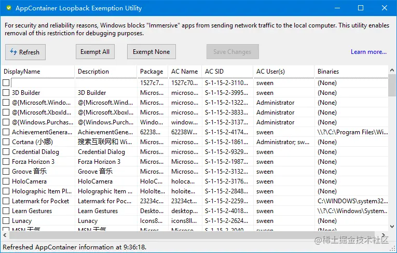Click the 'C:\WINDOWS\system32...' binaries cell

point(352,201)
